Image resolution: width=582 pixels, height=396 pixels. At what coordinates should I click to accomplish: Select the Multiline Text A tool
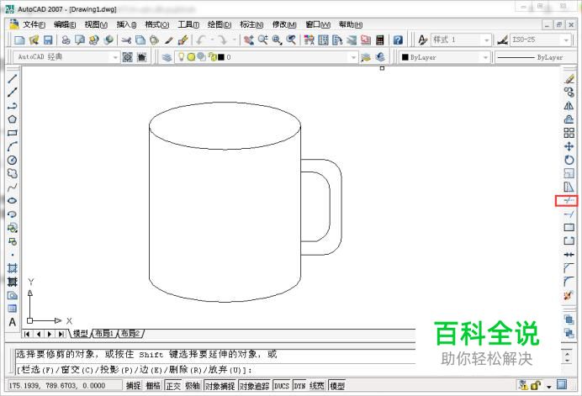click(13, 322)
